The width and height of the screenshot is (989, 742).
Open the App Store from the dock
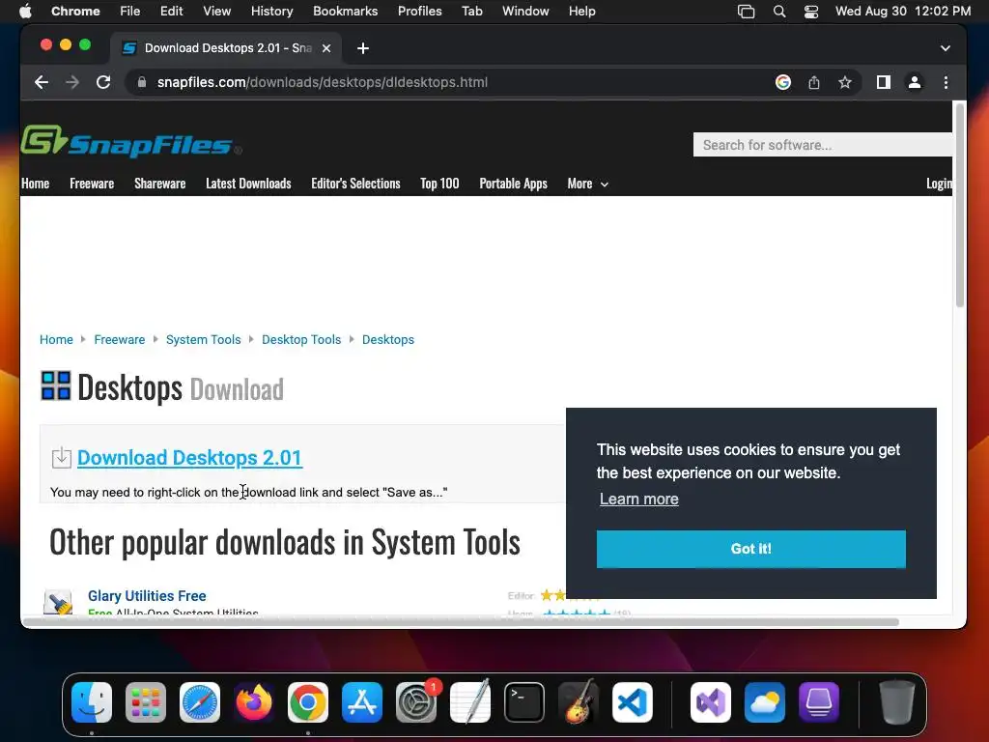362,702
